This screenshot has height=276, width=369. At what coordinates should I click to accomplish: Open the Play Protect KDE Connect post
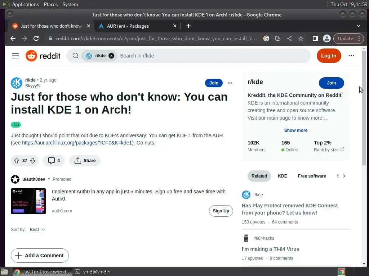(290, 209)
